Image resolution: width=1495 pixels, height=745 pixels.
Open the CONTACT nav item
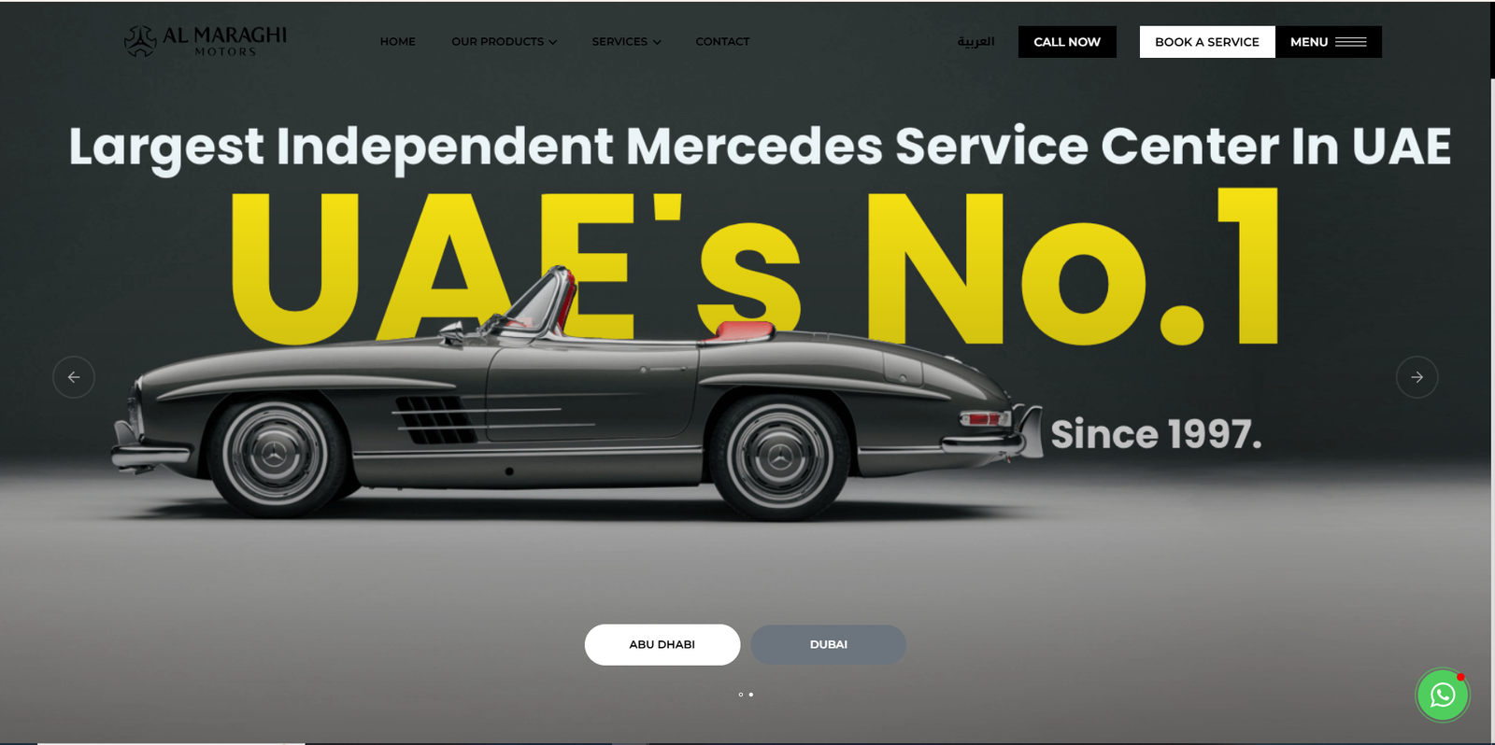click(722, 42)
